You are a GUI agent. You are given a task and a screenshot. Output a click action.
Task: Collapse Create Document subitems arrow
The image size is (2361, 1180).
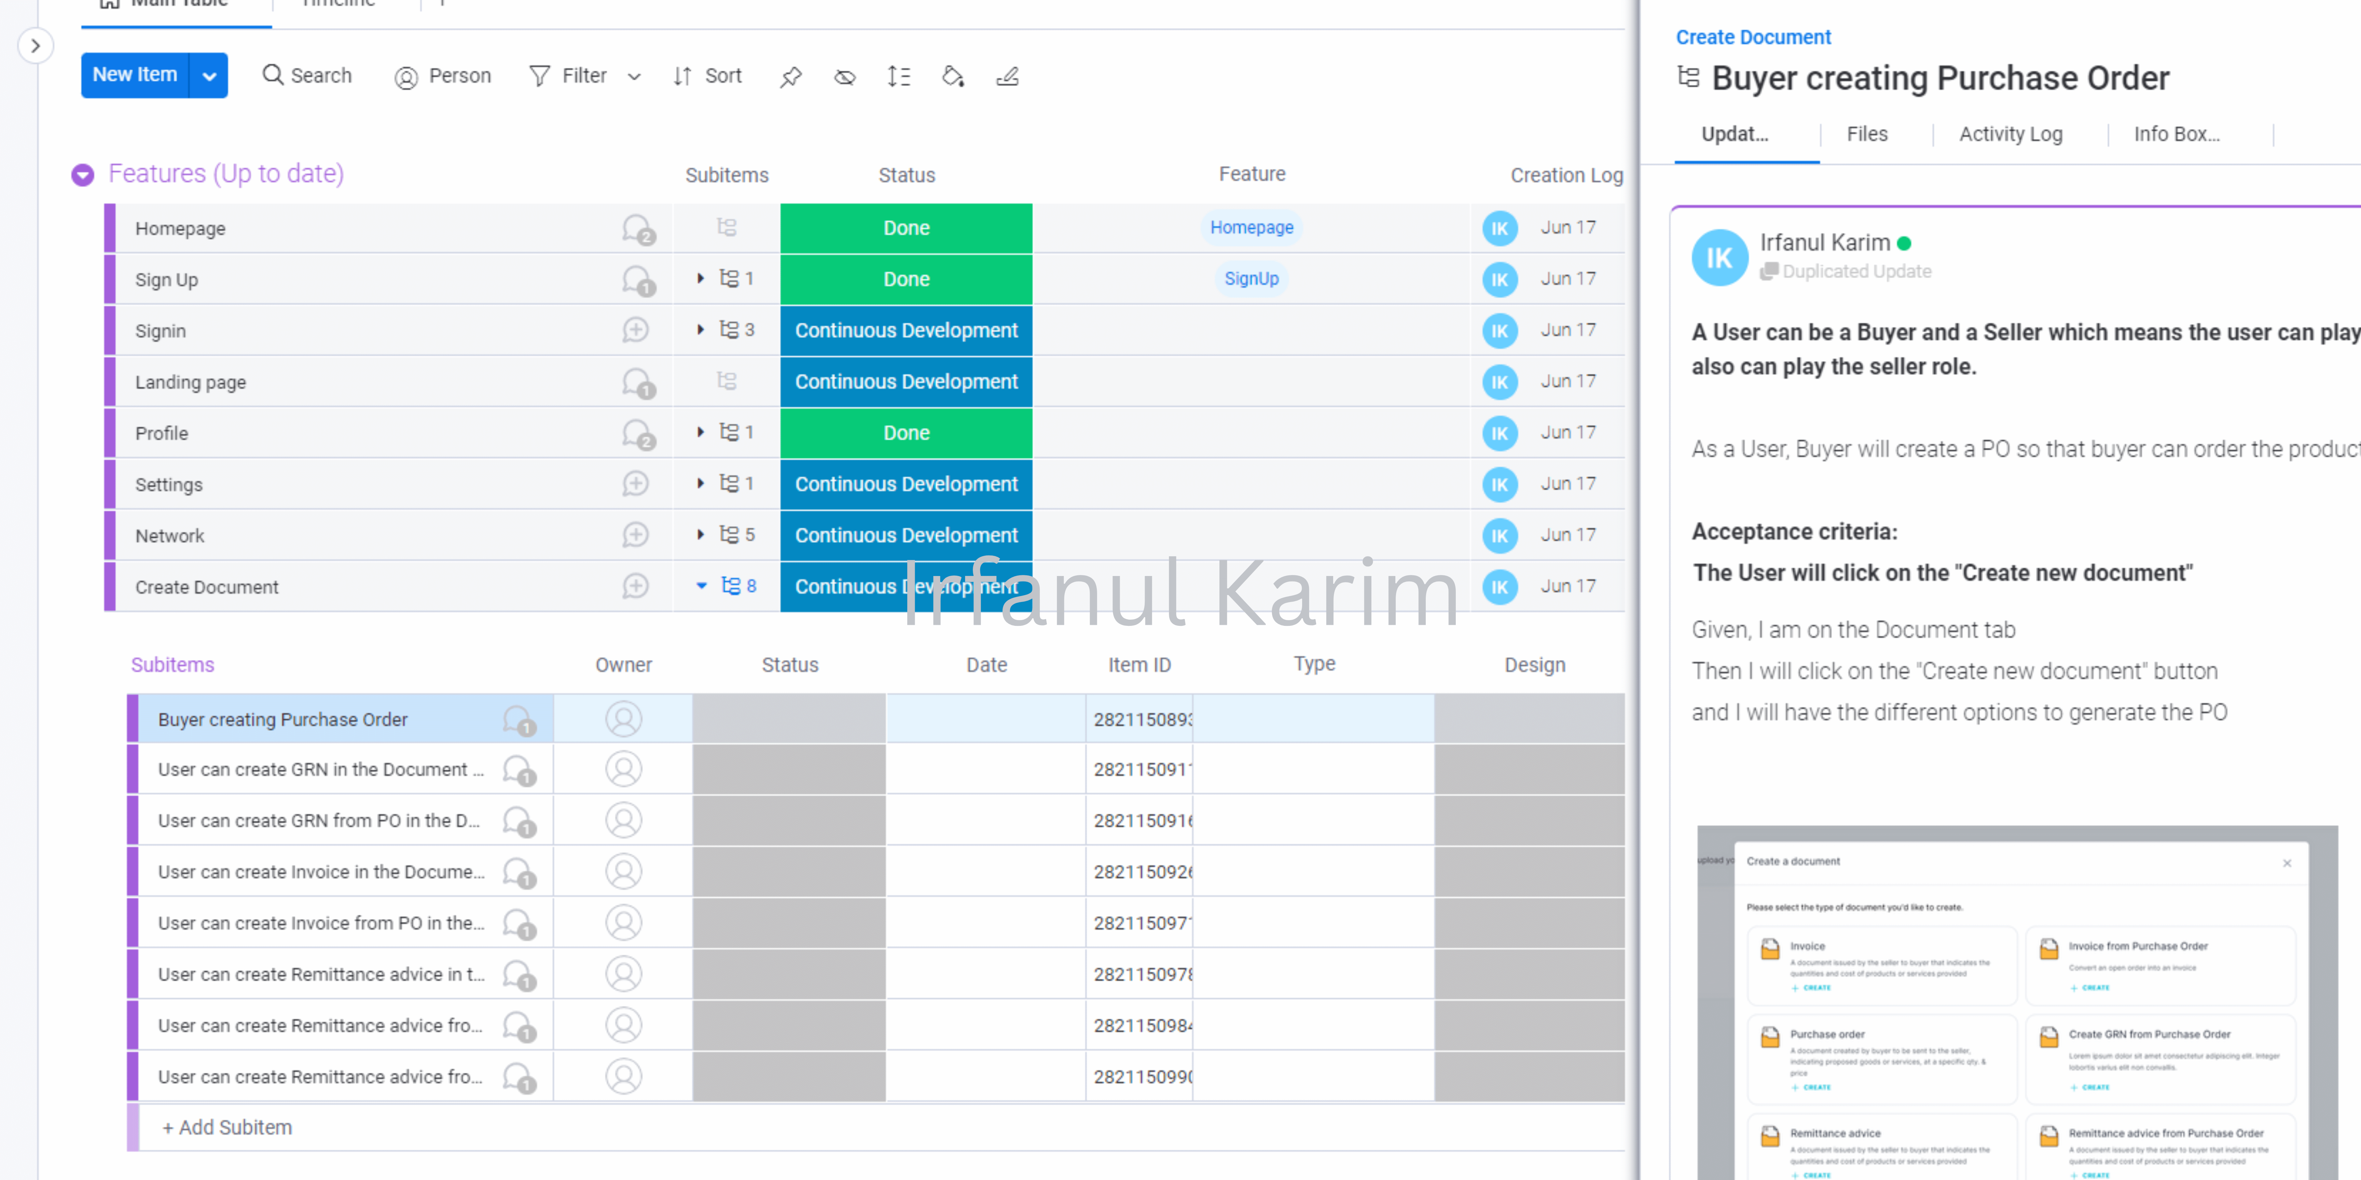point(701,586)
